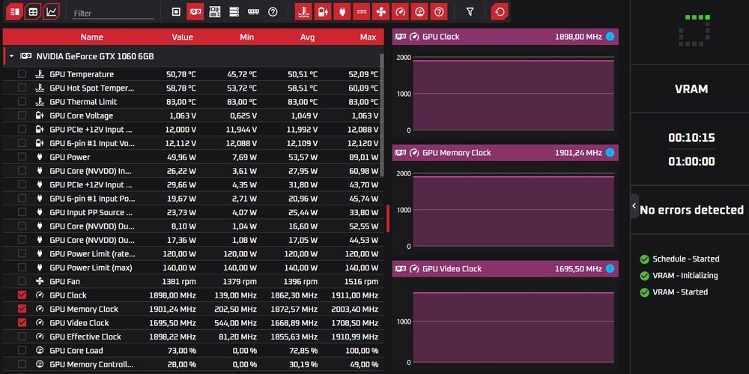Enable the GPU Fan checkbox
This screenshot has height=374, width=749.
[x=22, y=281]
